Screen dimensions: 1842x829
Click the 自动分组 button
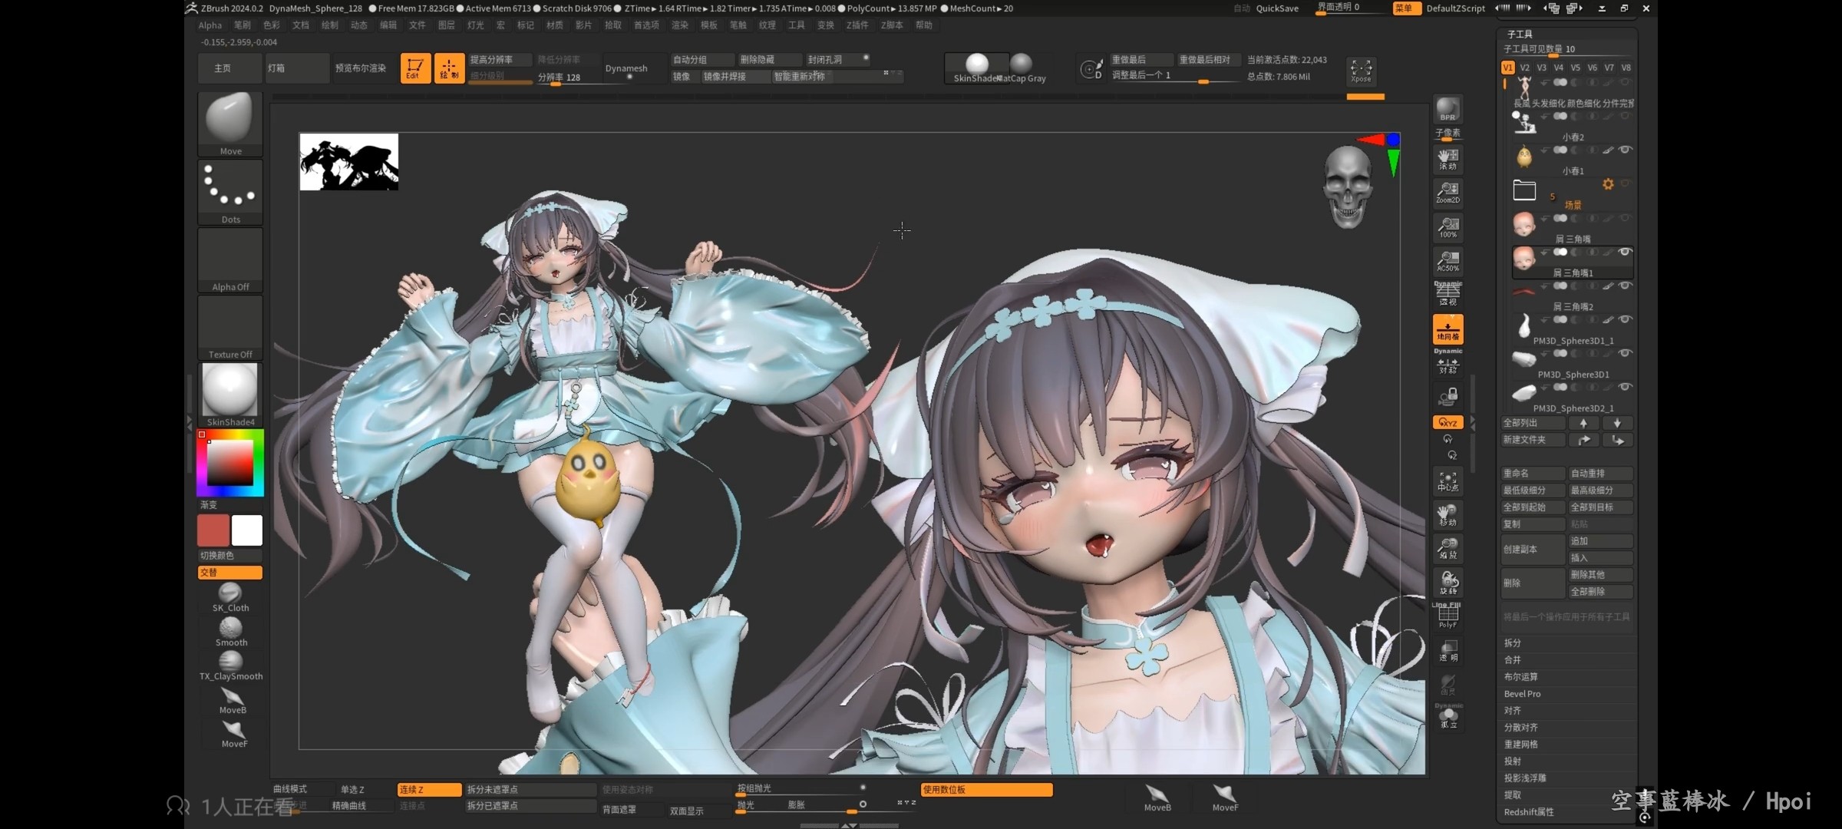point(701,59)
